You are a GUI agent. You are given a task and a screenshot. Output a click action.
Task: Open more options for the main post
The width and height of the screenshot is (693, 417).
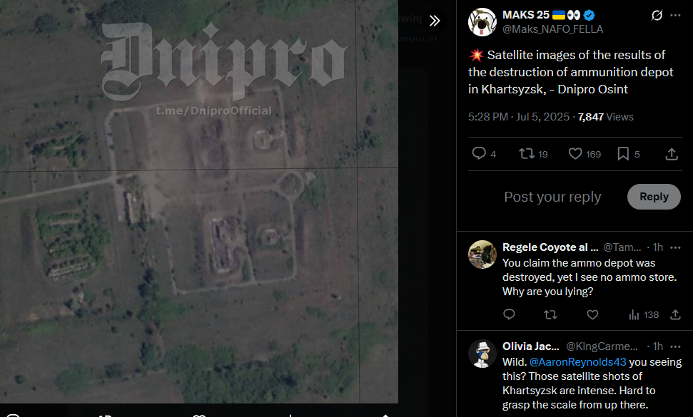coord(675,16)
